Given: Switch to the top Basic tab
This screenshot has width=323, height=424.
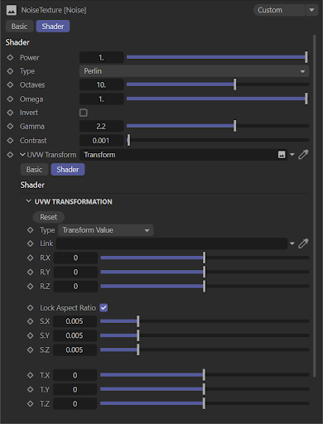Looking at the screenshot, I should coord(19,26).
